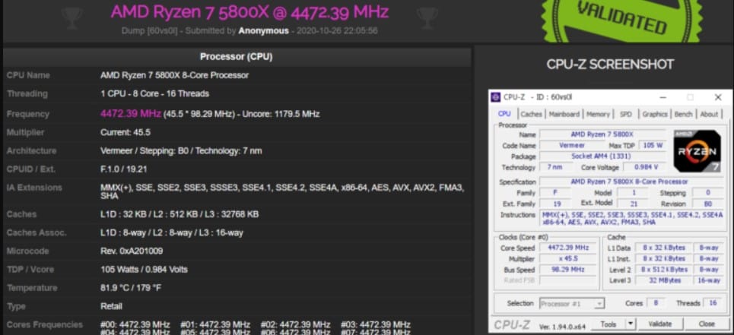Open the Memory tab in CPU-Z
The image size is (734, 335).
pos(598,114)
